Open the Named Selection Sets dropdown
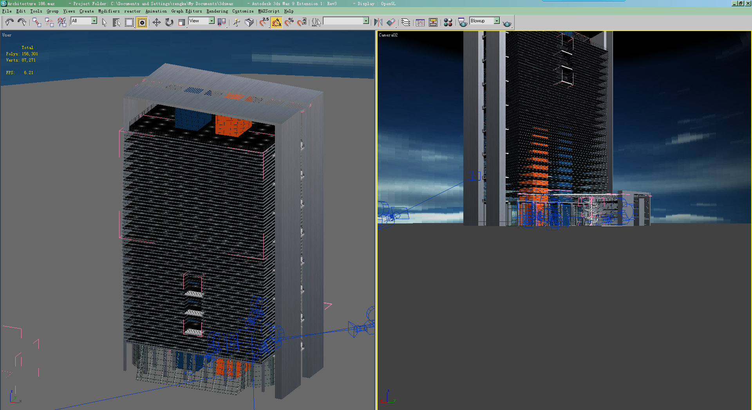This screenshot has width=752, height=410. pos(366,21)
